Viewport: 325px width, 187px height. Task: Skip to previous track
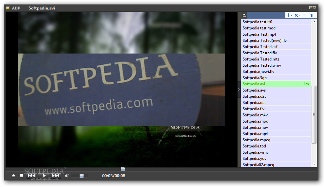pos(31,176)
